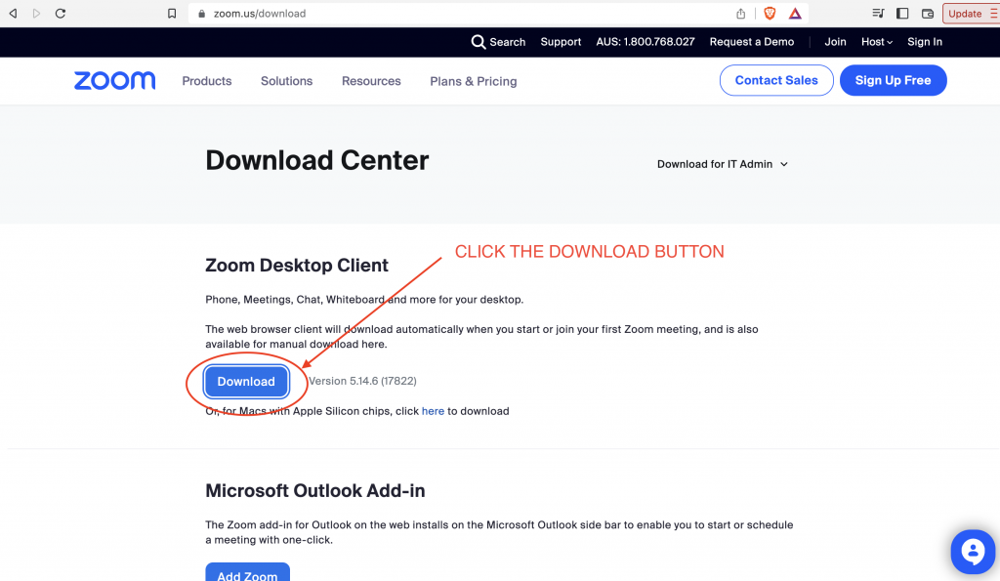1000x581 pixels.
Task: Click Download button for Zoom Desktop Client
Action: tap(246, 382)
